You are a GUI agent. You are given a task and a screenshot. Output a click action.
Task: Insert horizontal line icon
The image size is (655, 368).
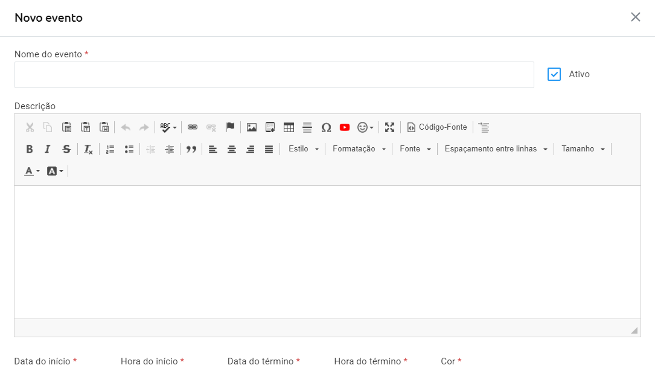click(x=307, y=127)
